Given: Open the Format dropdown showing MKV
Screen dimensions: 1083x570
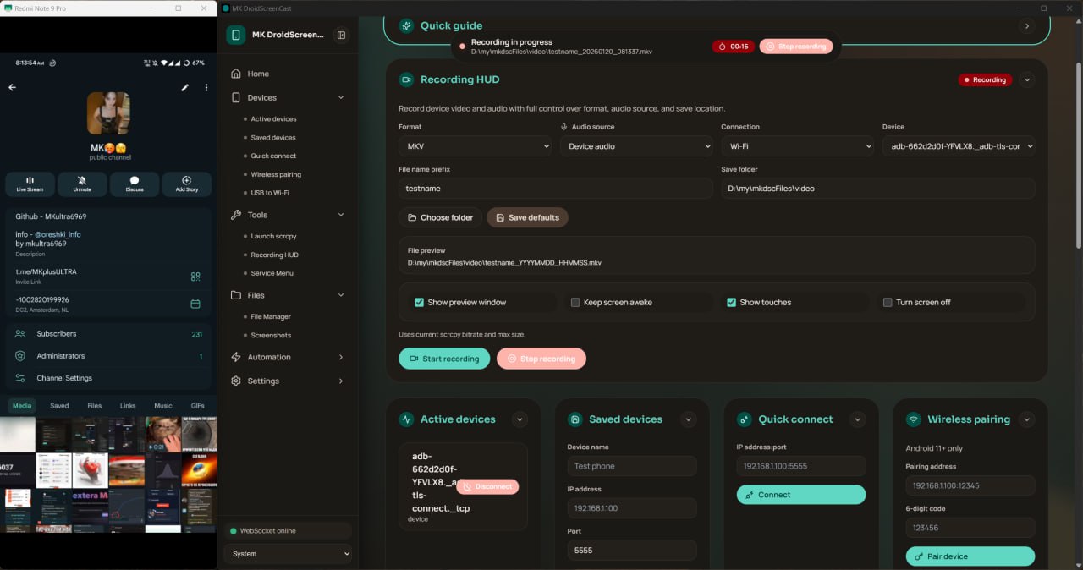Looking at the screenshot, I should (475, 146).
